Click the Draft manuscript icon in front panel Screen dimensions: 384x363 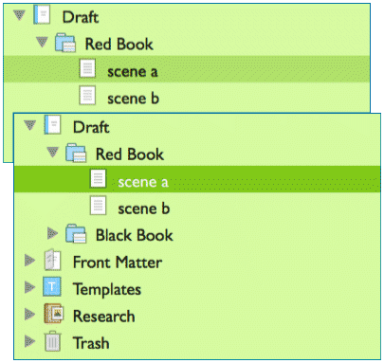point(52,125)
